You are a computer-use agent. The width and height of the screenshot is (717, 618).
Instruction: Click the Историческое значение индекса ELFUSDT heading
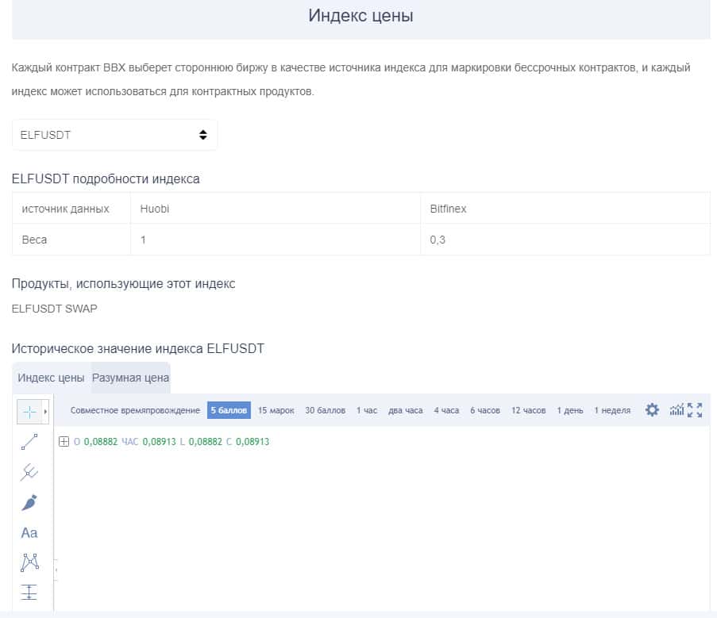point(138,348)
